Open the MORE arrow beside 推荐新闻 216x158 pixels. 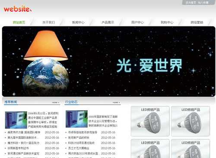point(56,103)
